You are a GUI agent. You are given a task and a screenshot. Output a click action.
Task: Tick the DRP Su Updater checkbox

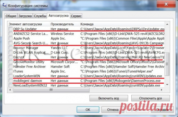click(x=10, y=29)
